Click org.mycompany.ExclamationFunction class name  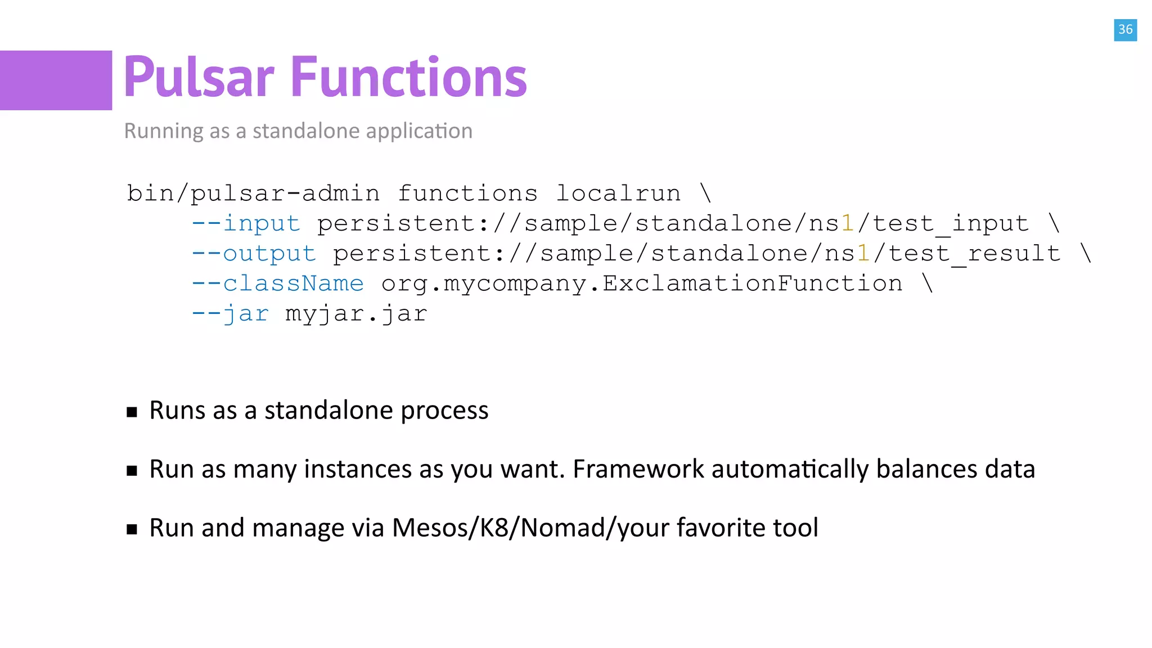642,283
